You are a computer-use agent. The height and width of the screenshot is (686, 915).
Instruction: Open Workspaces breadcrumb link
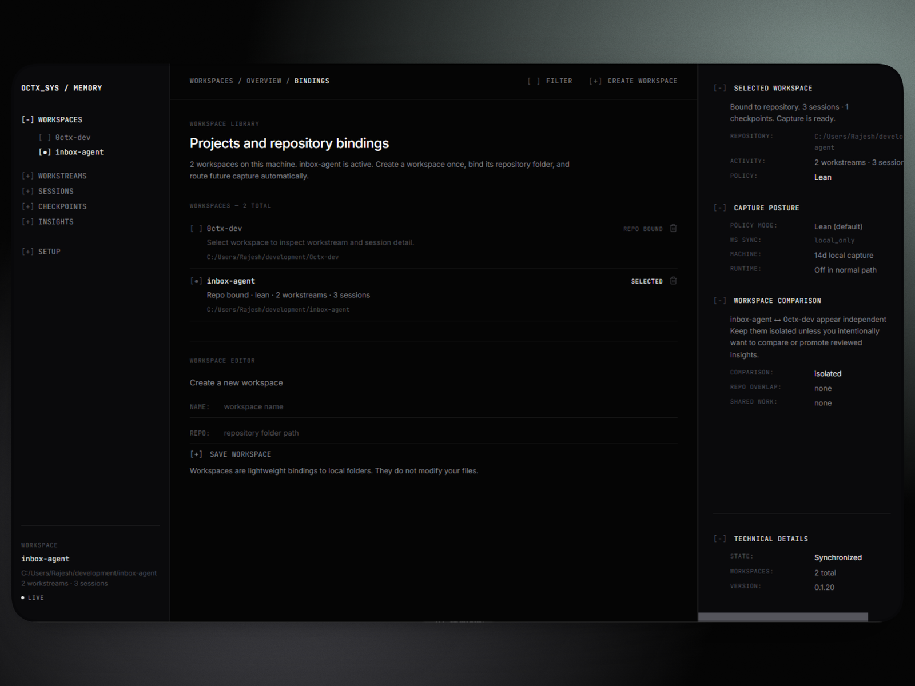pyautogui.click(x=211, y=81)
